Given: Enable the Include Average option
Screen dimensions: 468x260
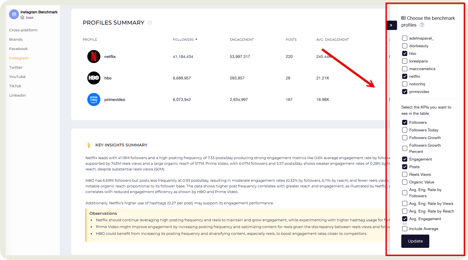Looking at the screenshot, I should pyautogui.click(x=405, y=229).
